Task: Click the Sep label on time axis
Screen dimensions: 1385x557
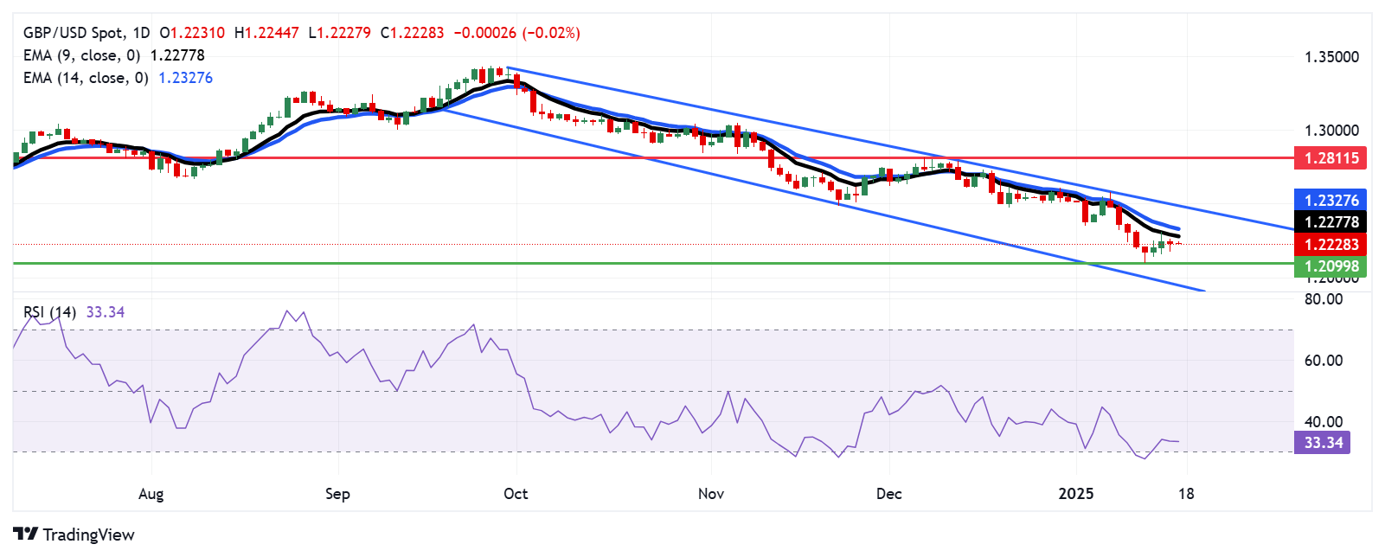Action: (x=337, y=494)
